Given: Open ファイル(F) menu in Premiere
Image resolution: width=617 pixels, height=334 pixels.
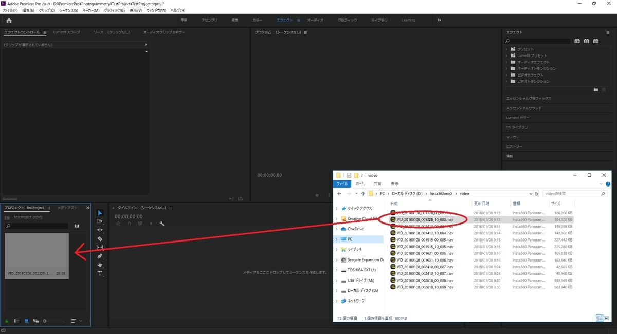Looking at the screenshot, I should click(10, 10).
